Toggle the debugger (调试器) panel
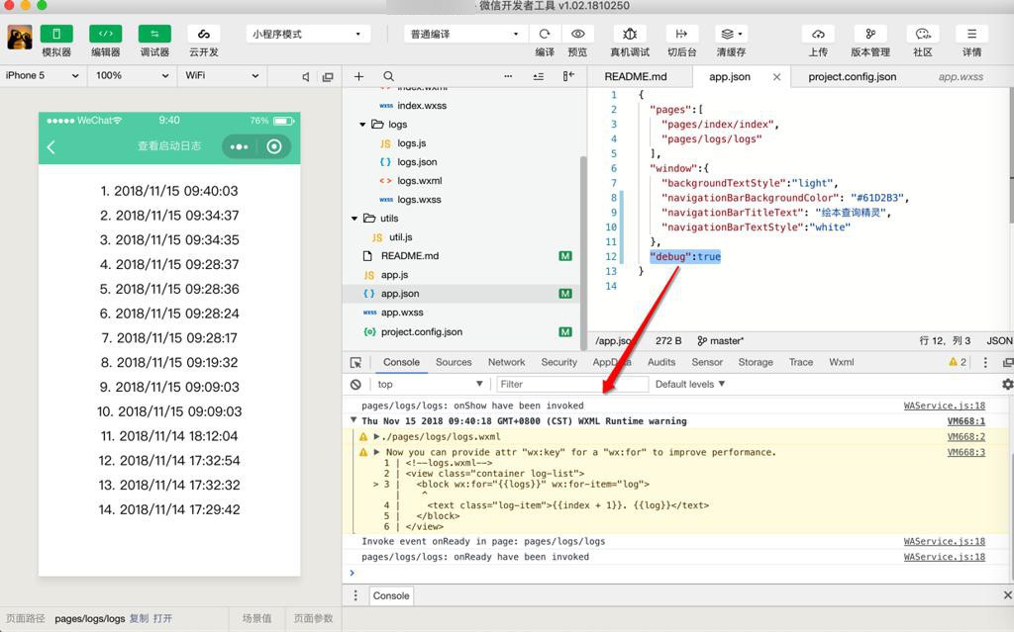Image resolution: width=1014 pixels, height=632 pixels. [154, 34]
